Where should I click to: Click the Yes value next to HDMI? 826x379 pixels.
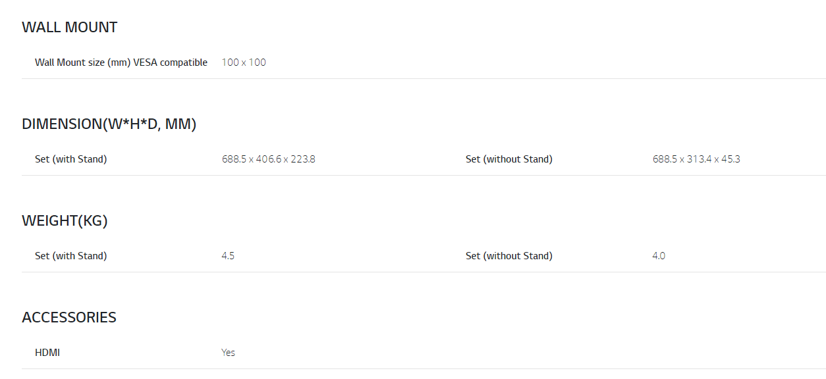click(228, 353)
